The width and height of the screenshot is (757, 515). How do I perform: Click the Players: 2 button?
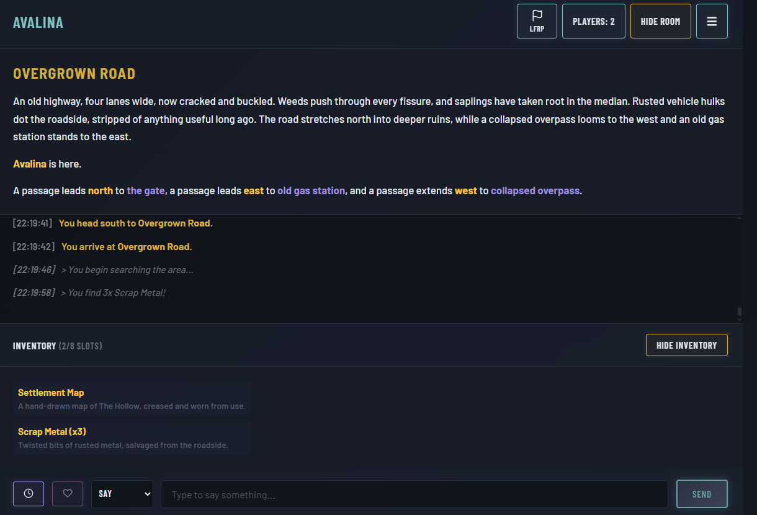[x=593, y=21]
